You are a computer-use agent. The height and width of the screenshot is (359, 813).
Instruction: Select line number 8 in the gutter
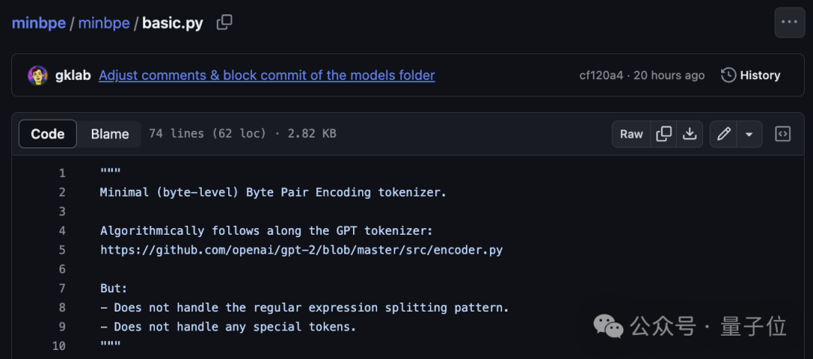coord(62,307)
